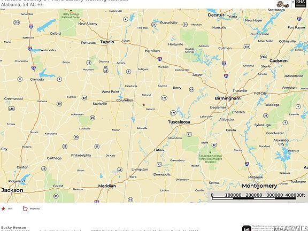Click the red star marker near Reform
The image size is (308, 231).
[144, 105]
